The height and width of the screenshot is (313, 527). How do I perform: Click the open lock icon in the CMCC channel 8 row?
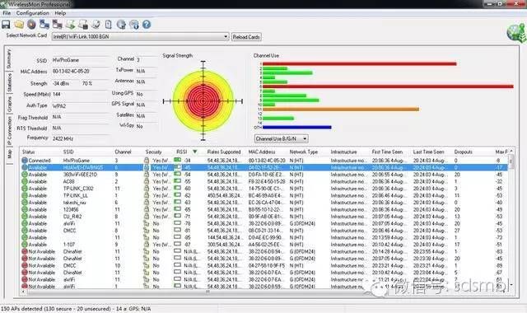pos(147,231)
